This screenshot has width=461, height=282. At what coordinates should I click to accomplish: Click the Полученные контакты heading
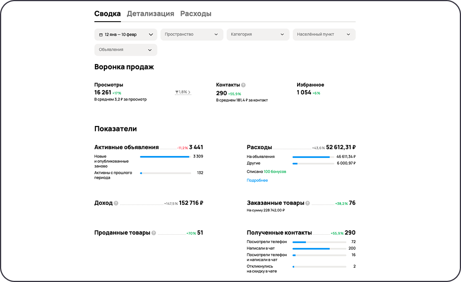point(279,233)
